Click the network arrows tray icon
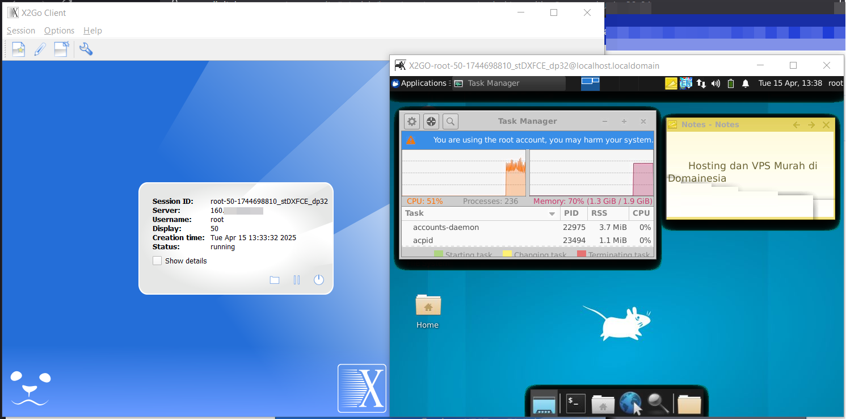 point(701,83)
